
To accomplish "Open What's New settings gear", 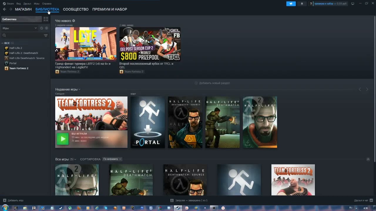I will pyautogui.click(x=74, y=21).
